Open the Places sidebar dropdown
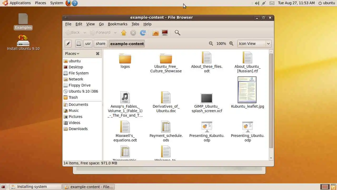 click(72, 54)
